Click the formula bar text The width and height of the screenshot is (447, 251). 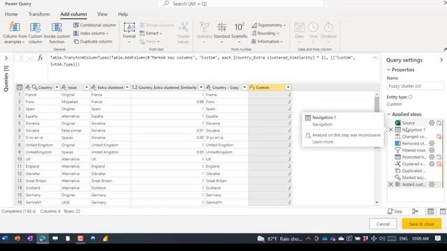coord(203,61)
